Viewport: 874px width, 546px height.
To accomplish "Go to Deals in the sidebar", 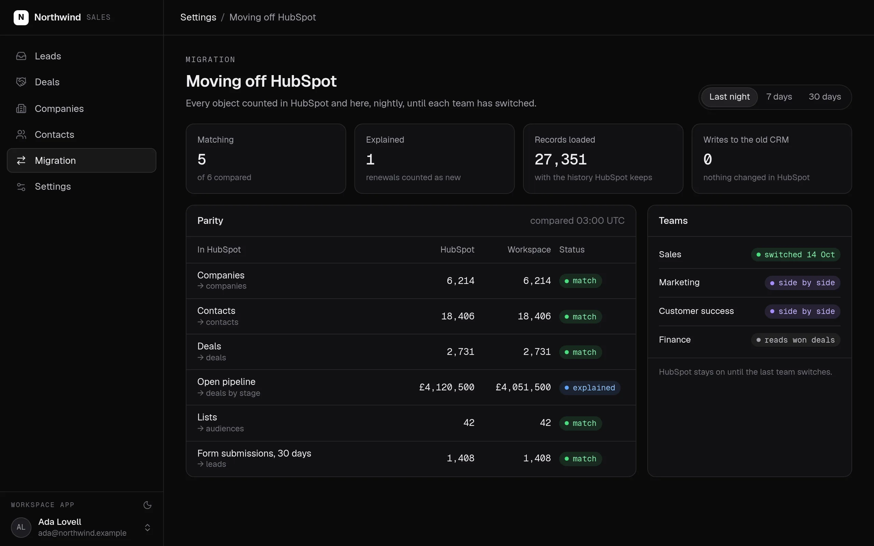I will tap(82, 82).
